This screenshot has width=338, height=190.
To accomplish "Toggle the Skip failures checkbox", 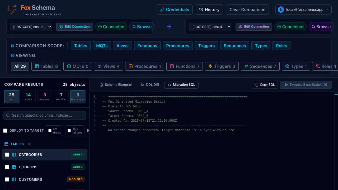I will point(69,131).
